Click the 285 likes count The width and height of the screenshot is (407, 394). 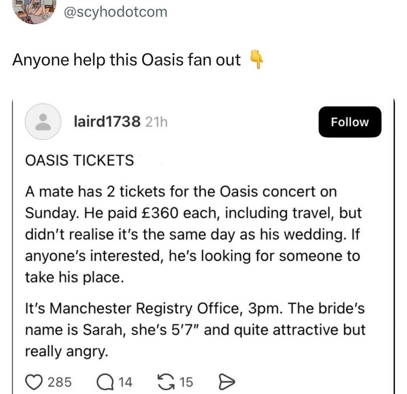pos(60,382)
